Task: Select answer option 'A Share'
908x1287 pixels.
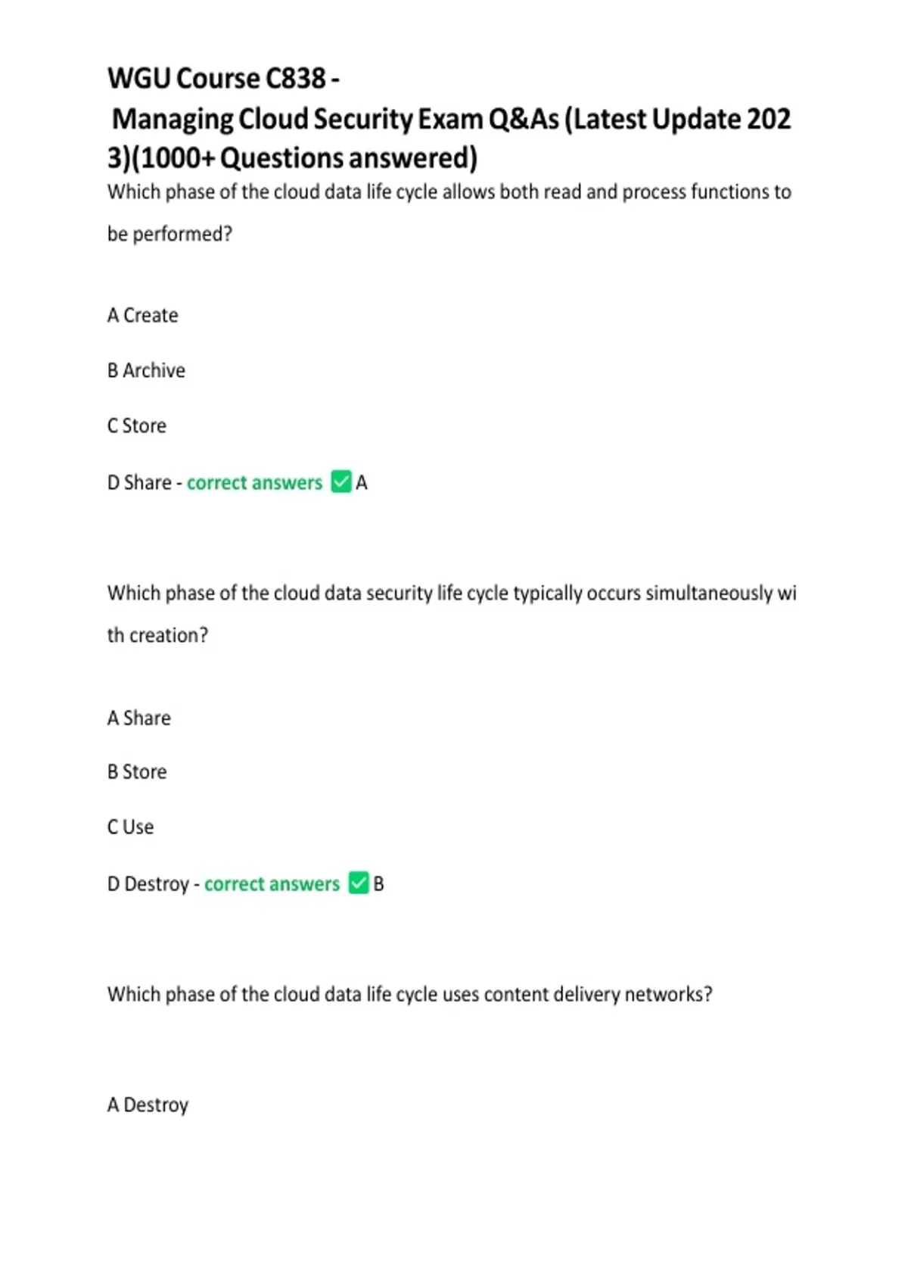Action: (139, 718)
